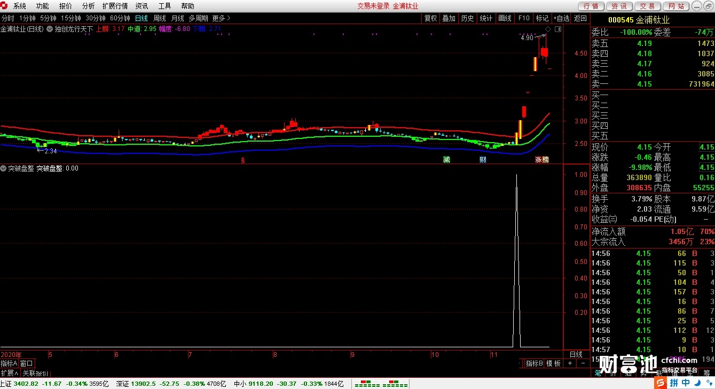Open F10 company info
Viewport: 715px width, 389px height.
[524, 18]
